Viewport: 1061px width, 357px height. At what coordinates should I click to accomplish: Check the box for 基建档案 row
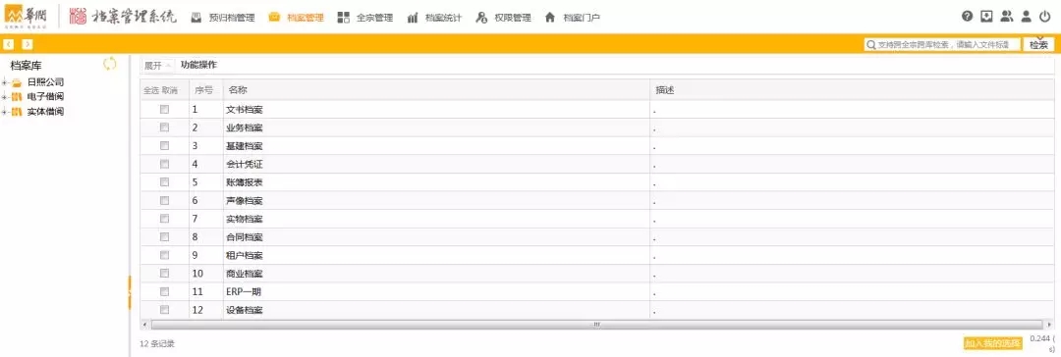click(x=164, y=145)
